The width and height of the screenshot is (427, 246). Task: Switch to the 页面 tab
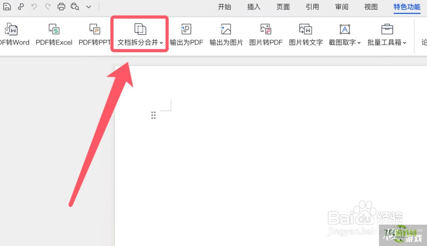point(283,7)
